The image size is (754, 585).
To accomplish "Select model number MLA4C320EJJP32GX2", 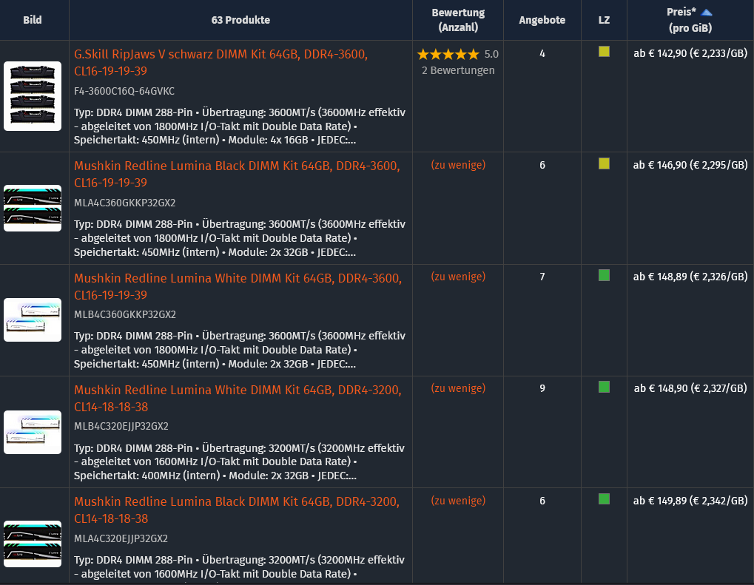I will [x=121, y=538].
